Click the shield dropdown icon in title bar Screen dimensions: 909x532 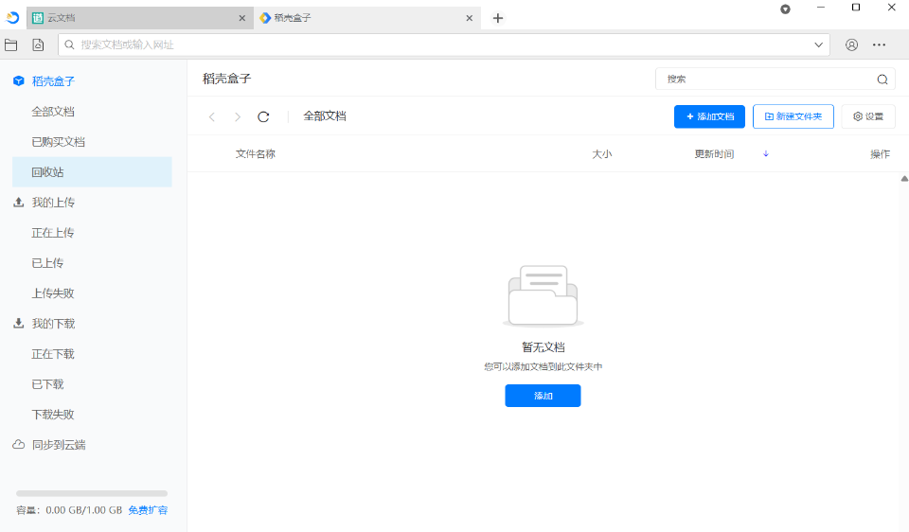(785, 9)
